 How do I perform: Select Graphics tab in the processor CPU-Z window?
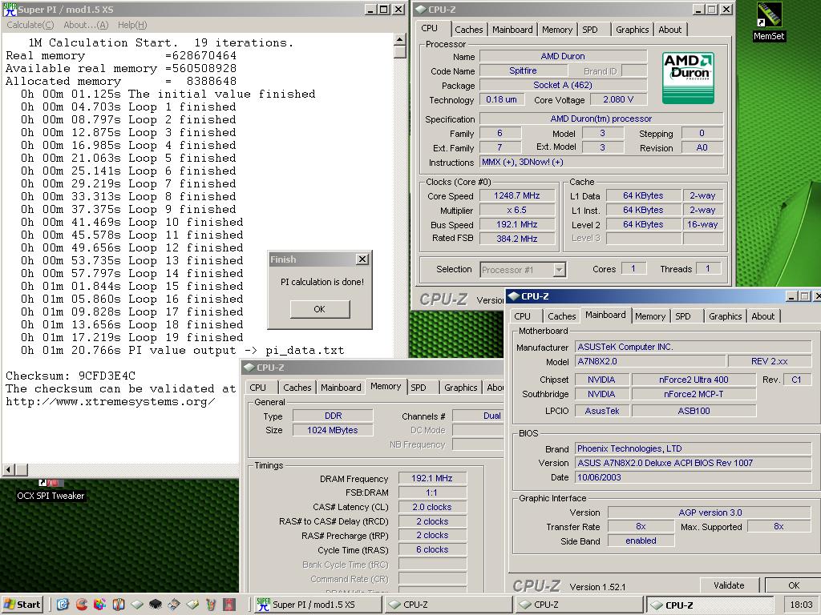point(632,30)
